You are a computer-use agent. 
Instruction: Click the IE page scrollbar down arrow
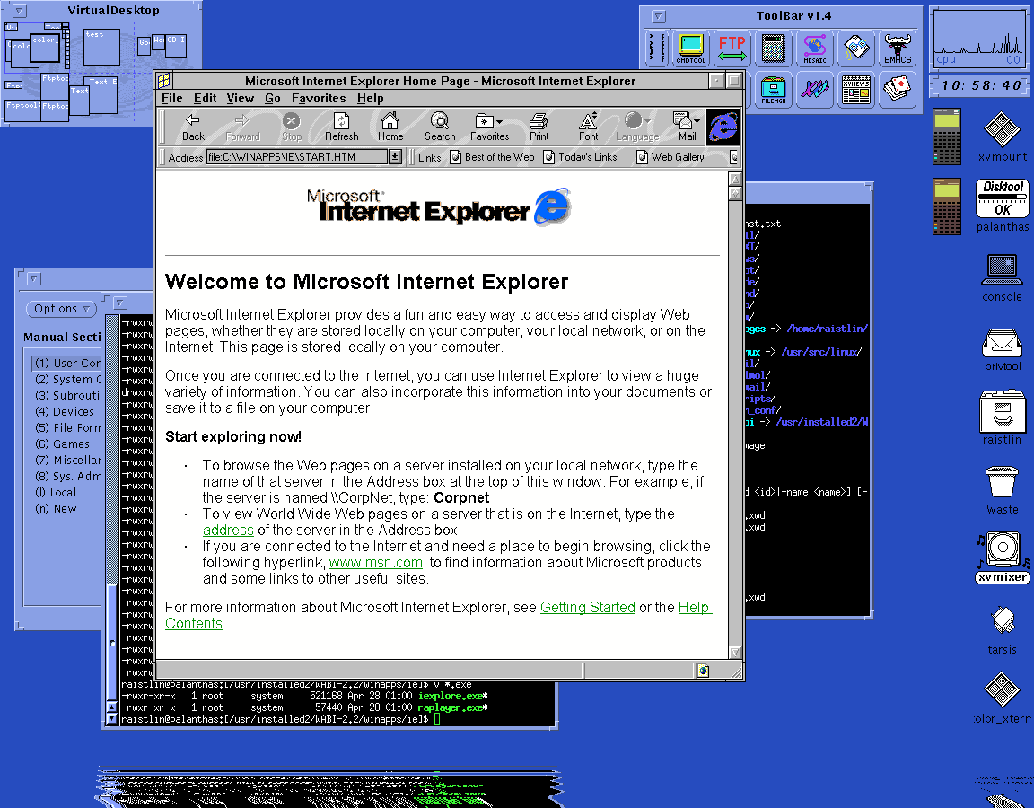point(735,653)
